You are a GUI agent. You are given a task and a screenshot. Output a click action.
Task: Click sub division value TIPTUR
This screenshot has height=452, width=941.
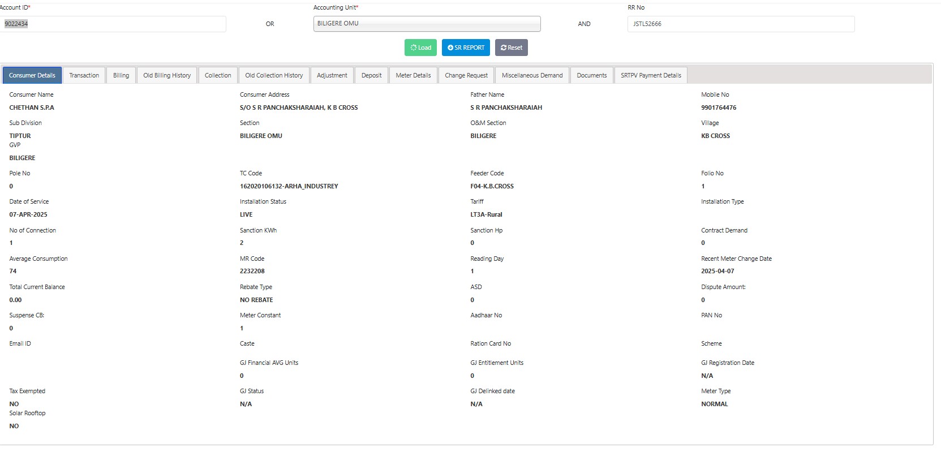(x=20, y=136)
